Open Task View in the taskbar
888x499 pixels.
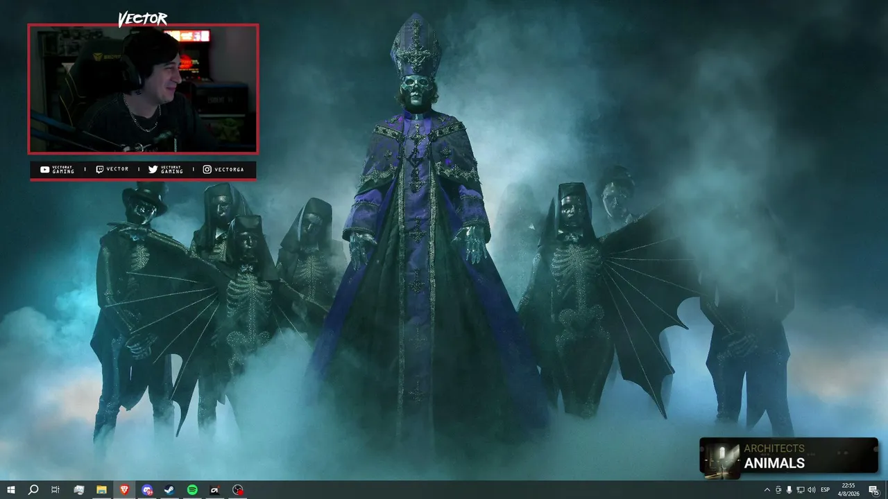(x=55, y=490)
